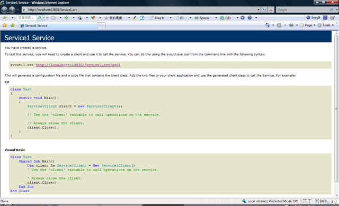339x206 pixels.
Task: Stop loading with the red X button
Action: (271, 10)
